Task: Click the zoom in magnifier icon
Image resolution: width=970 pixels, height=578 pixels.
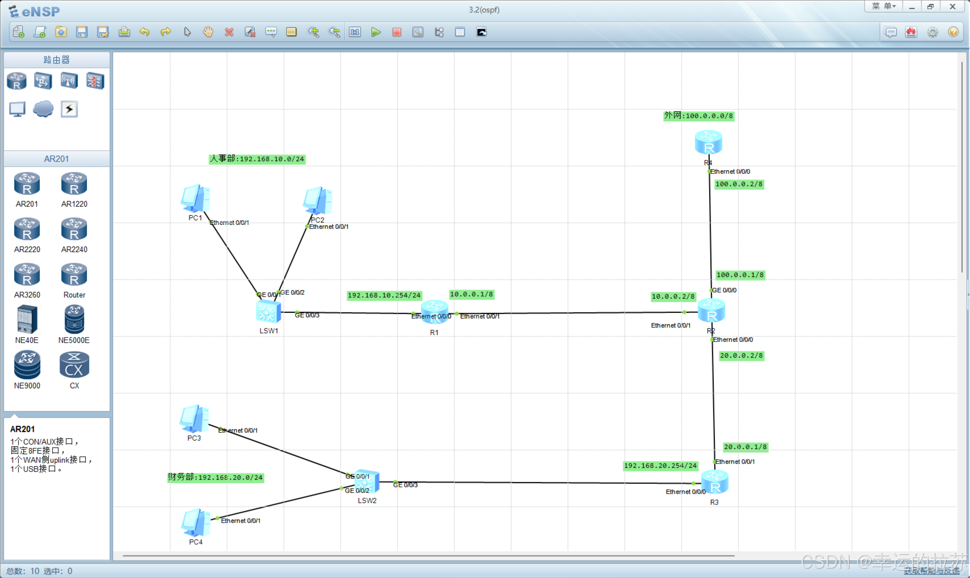Action: (313, 32)
